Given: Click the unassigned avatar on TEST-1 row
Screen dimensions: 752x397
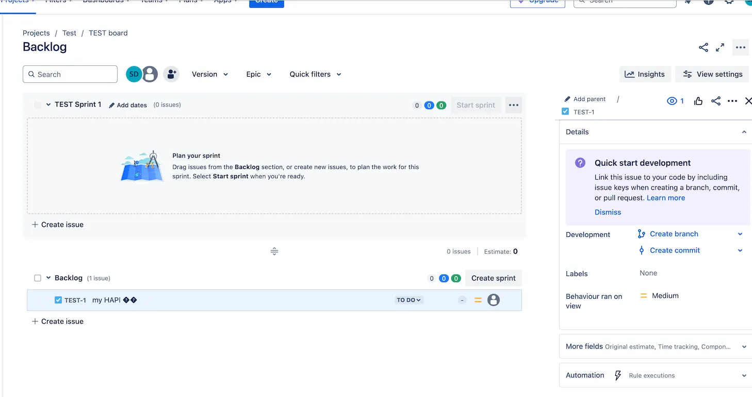Looking at the screenshot, I should (494, 300).
